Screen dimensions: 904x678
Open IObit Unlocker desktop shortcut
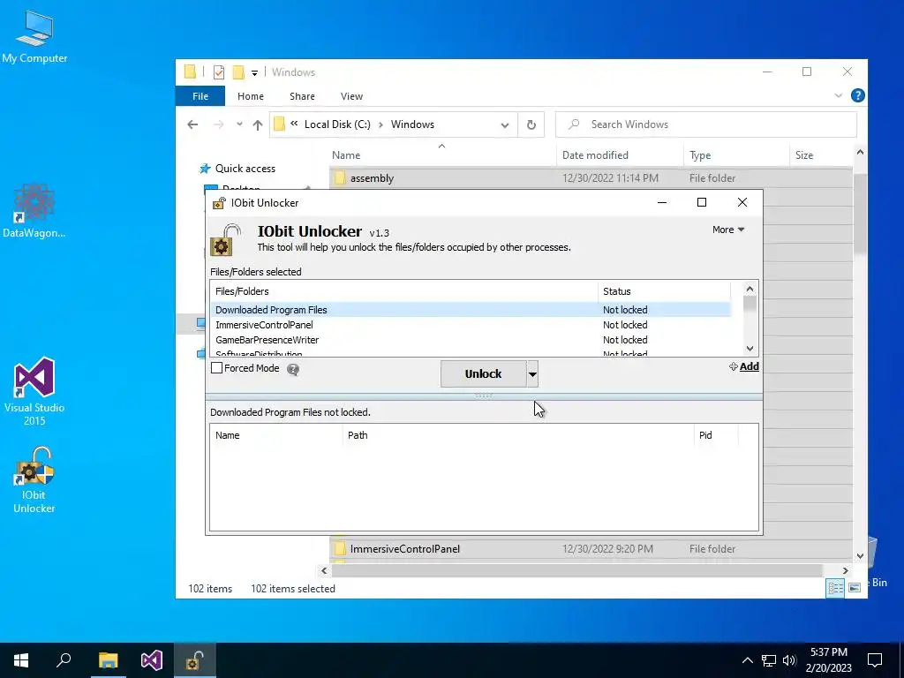click(34, 479)
